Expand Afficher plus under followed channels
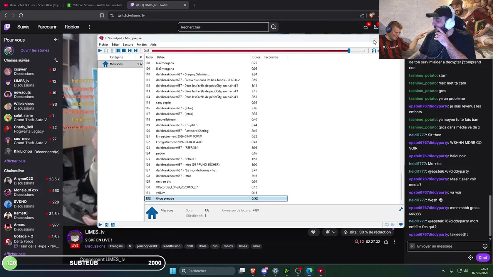 coord(15,161)
